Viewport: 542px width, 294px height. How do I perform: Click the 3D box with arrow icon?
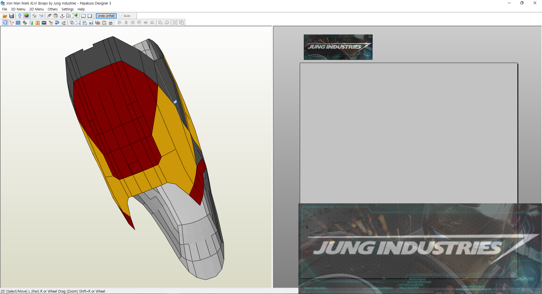coord(51,23)
